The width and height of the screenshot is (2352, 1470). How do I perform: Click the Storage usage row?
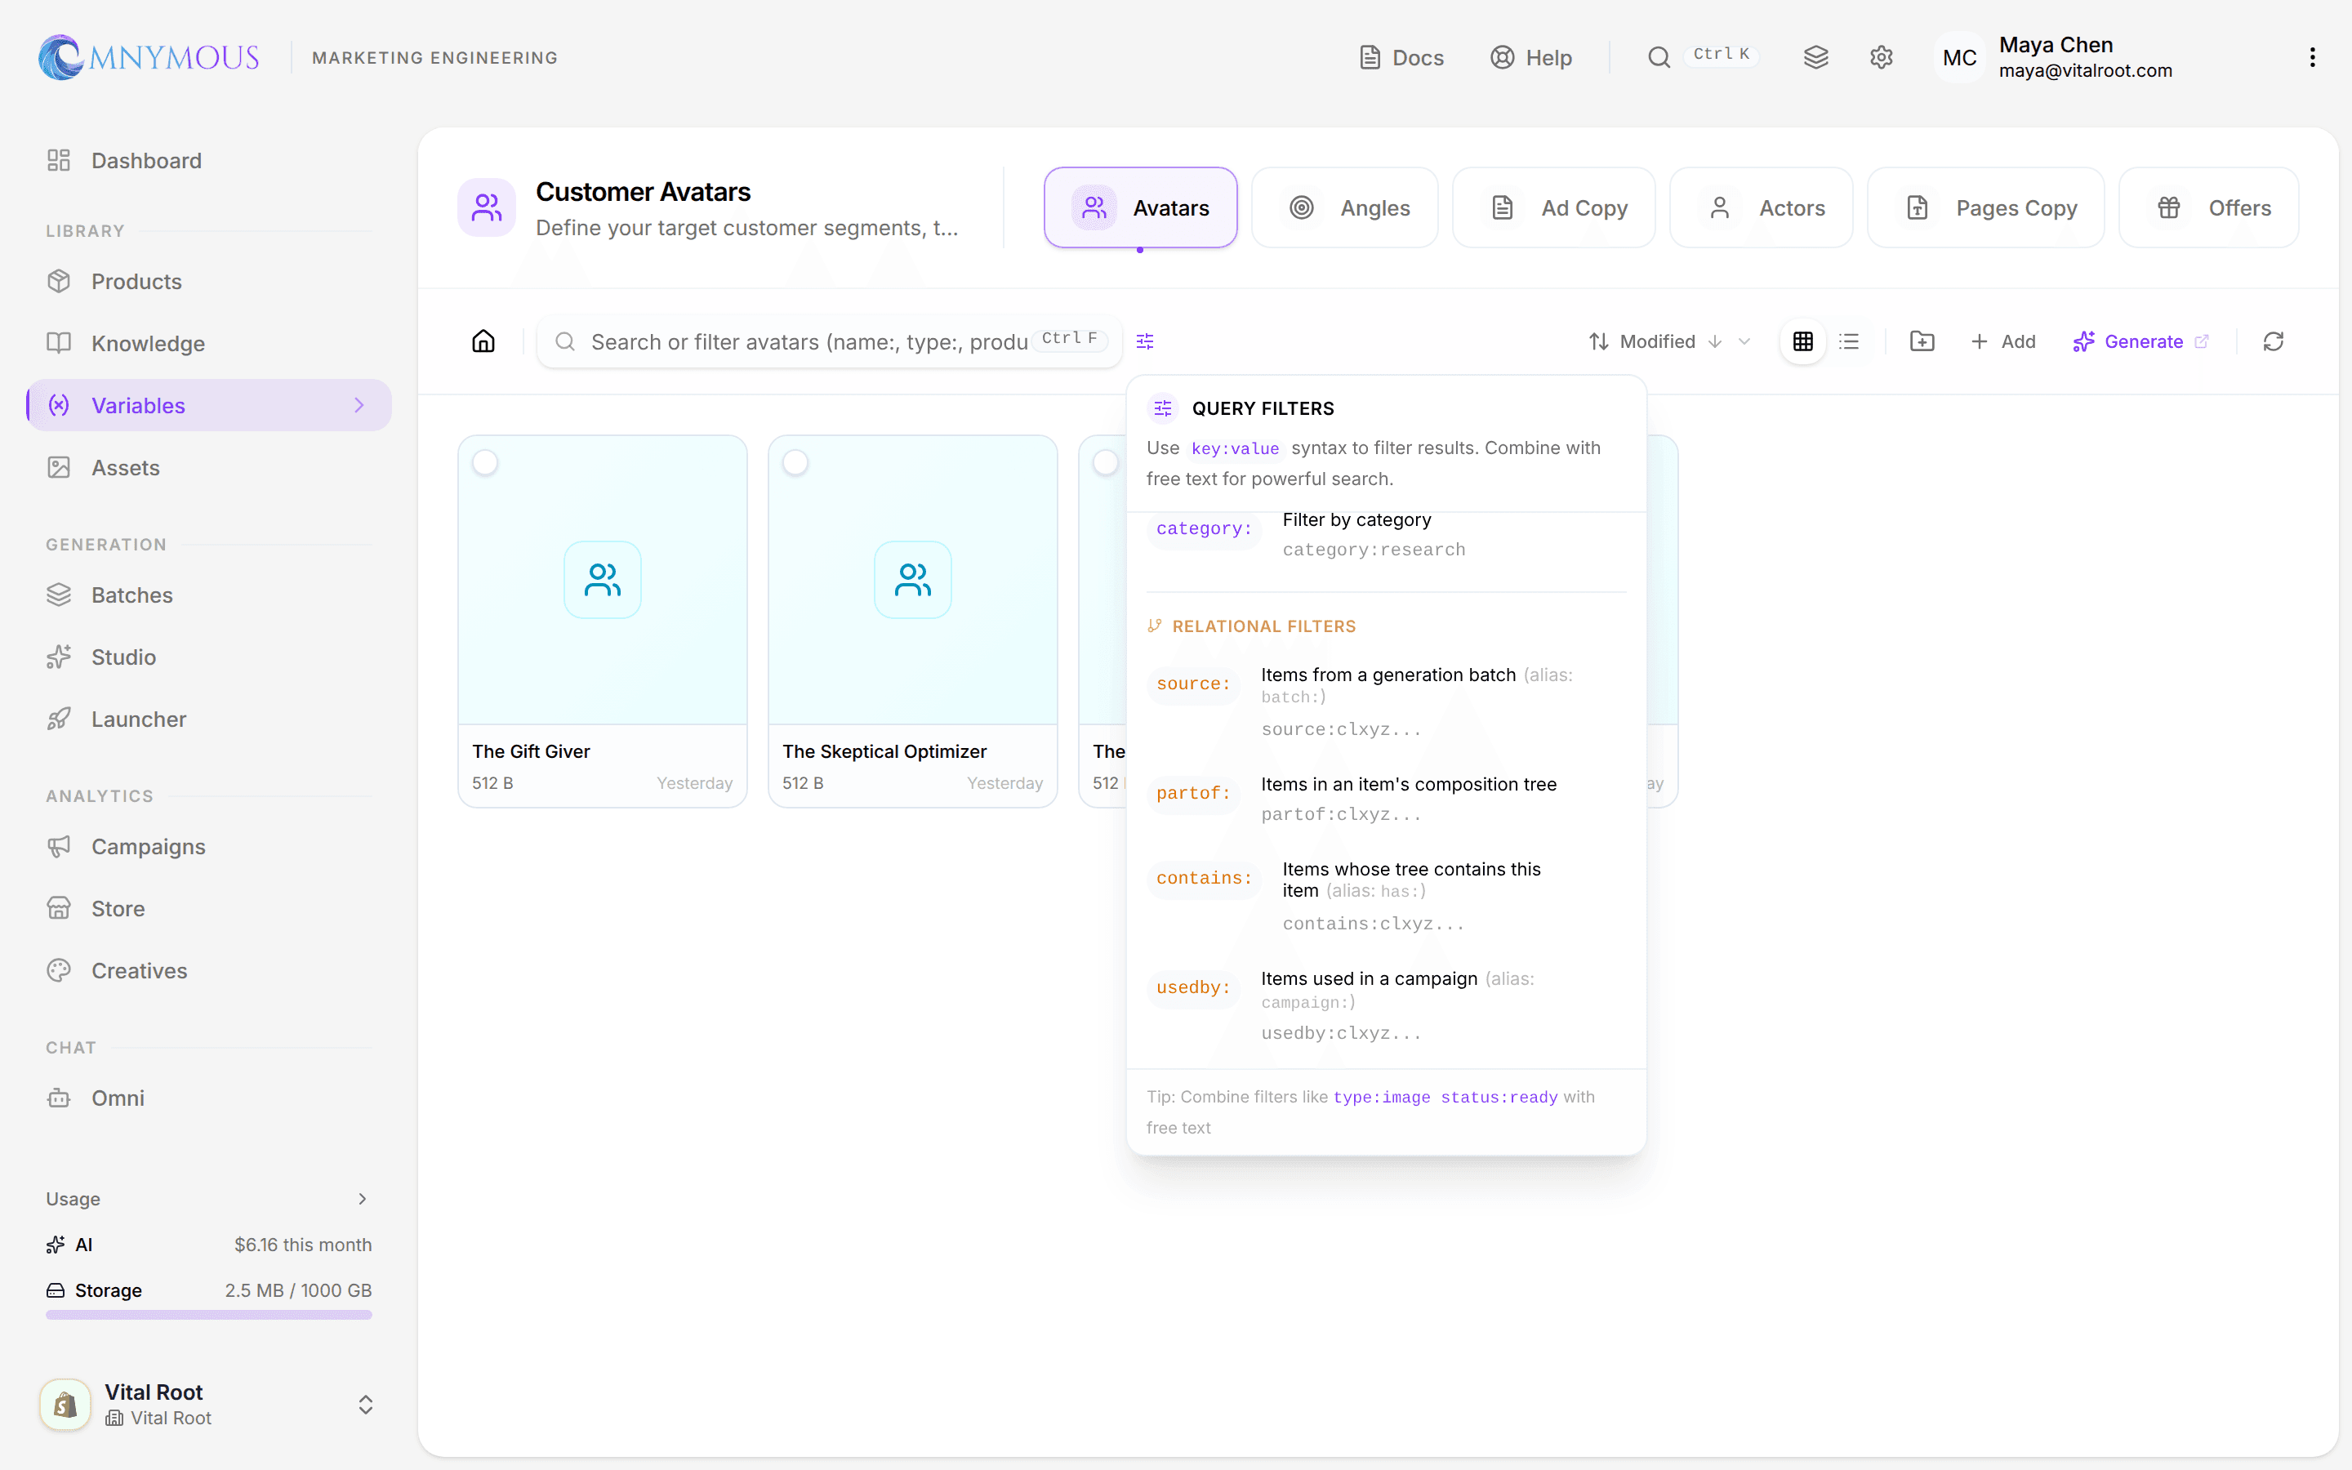[209, 1290]
